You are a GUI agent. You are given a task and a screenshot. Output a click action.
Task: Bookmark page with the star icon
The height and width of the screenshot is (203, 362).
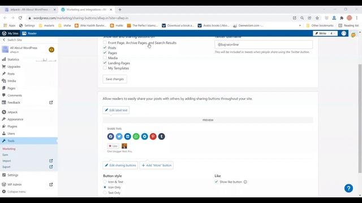coord(317,18)
